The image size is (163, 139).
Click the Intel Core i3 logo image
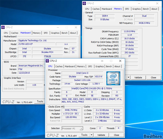click(113, 78)
